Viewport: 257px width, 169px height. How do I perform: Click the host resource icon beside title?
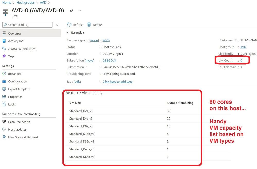[x=6, y=12]
